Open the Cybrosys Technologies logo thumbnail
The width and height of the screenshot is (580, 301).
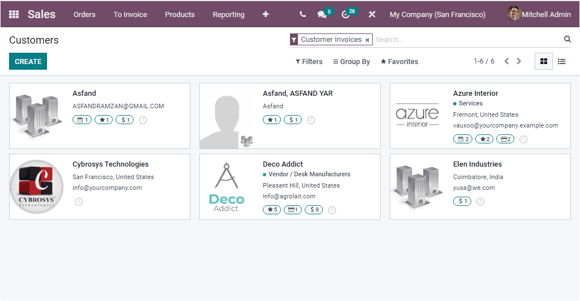click(36, 186)
